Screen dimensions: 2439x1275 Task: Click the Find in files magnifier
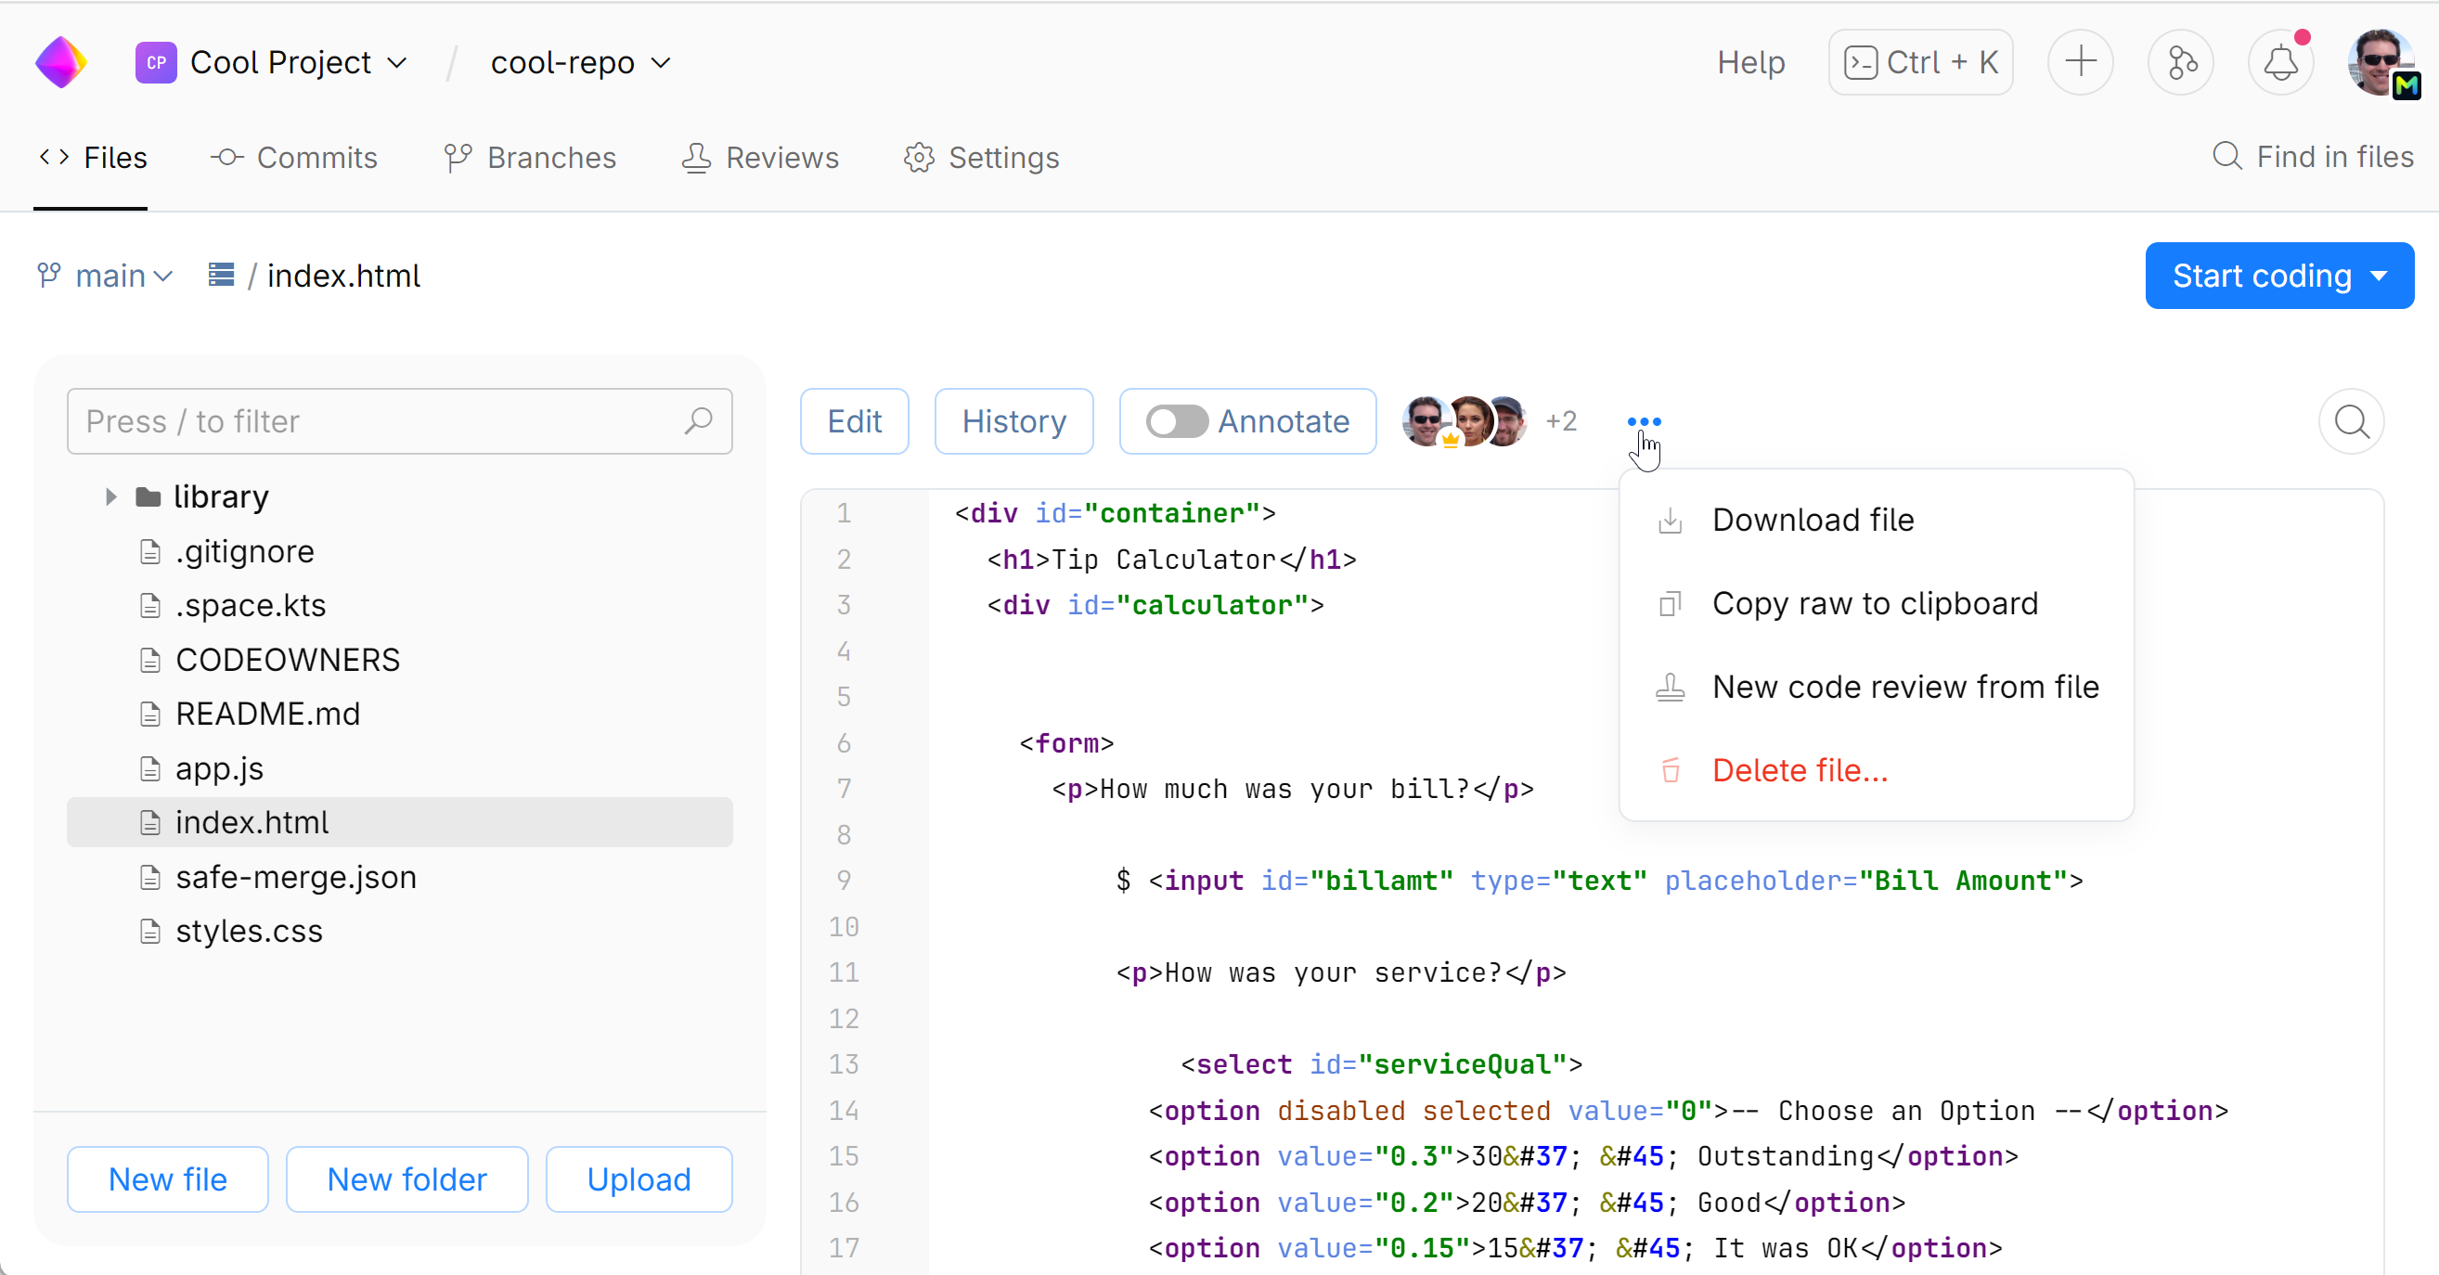[x=2226, y=157]
